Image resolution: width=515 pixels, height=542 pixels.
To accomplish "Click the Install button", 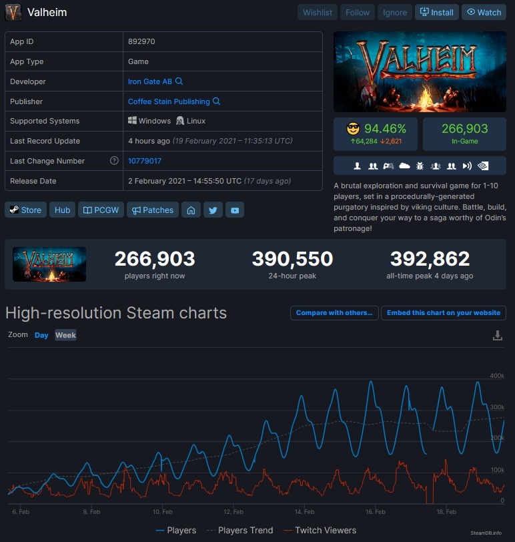I will [437, 13].
